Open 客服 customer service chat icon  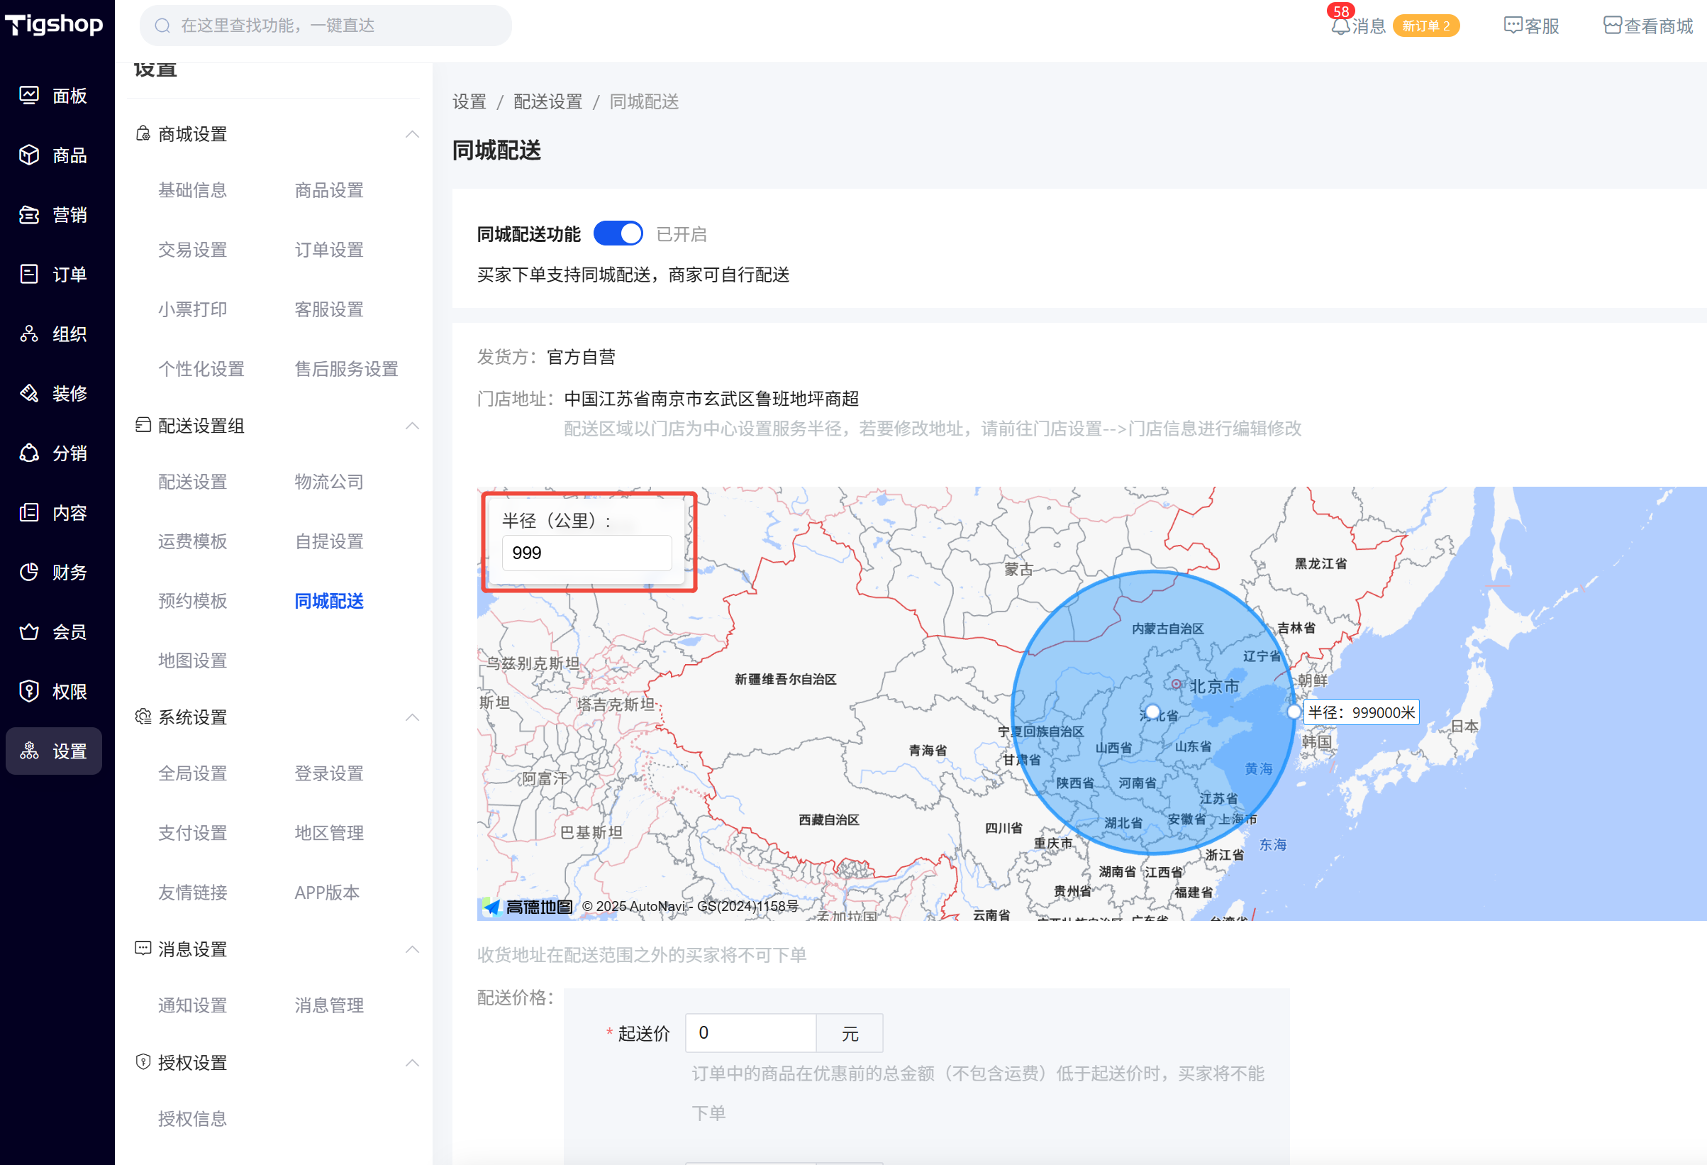(1513, 26)
